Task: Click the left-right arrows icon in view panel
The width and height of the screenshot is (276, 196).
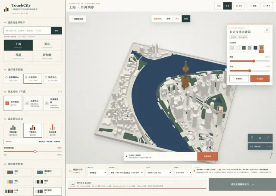Action: click(251, 146)
